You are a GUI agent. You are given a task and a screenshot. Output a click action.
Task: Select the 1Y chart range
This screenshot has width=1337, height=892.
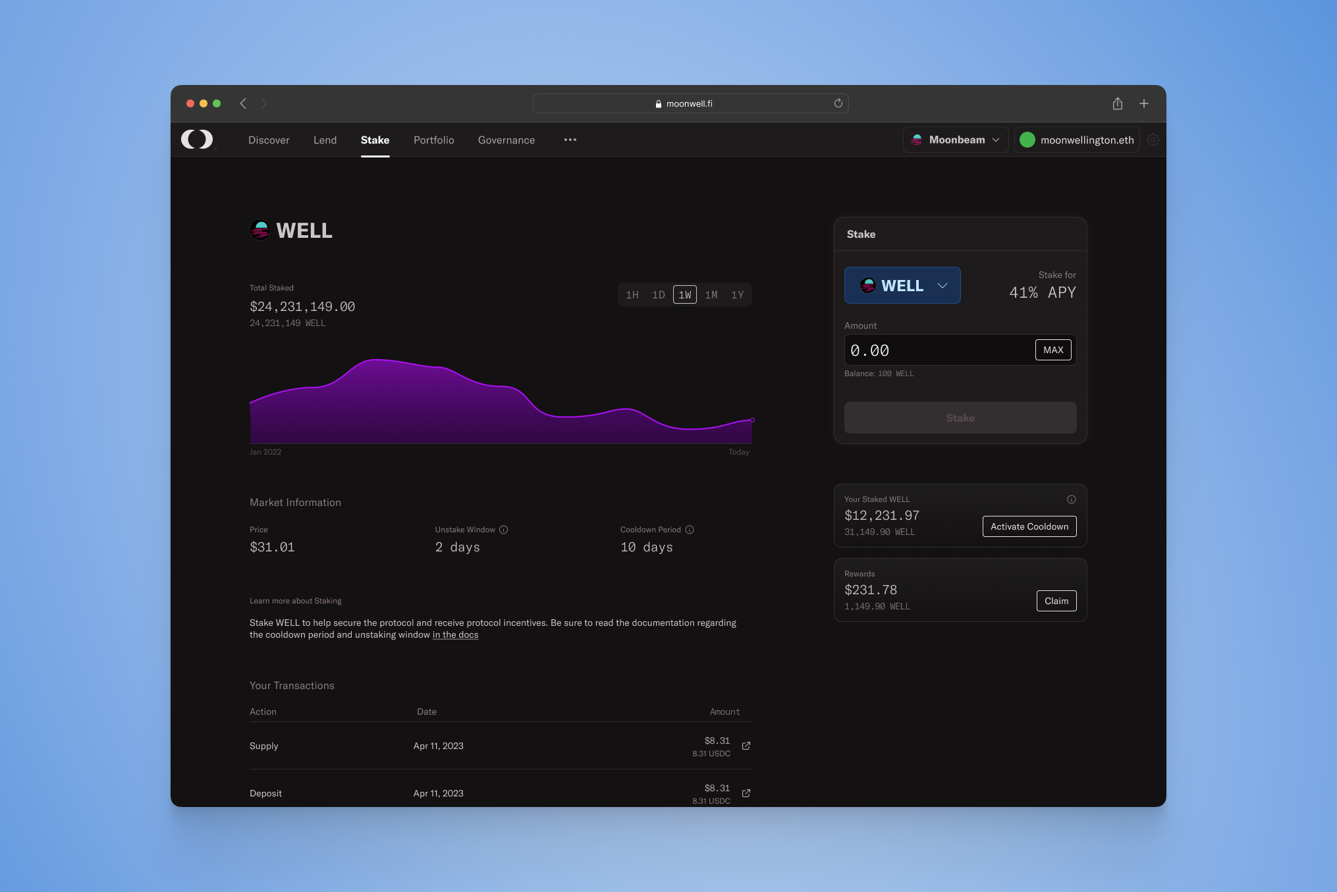point(737,295)
